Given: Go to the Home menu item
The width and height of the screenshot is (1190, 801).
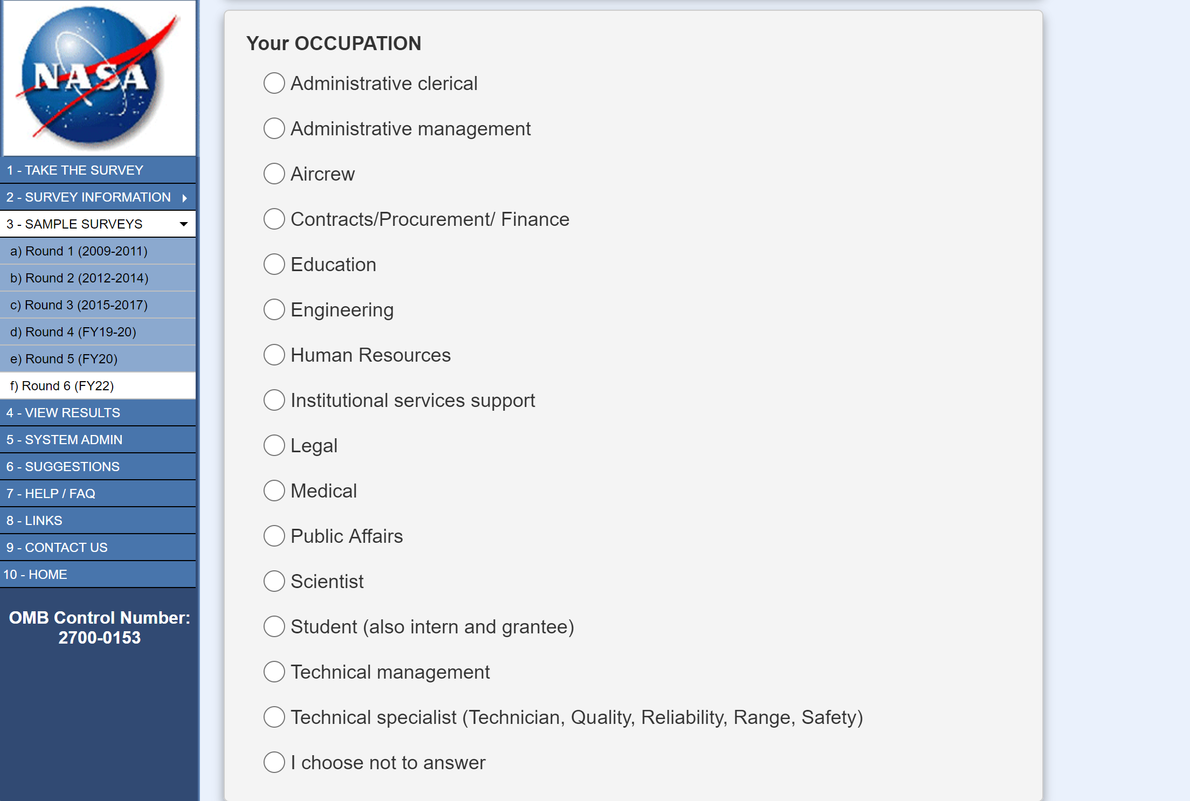Looking at the screenshot, I should point(36,575).
